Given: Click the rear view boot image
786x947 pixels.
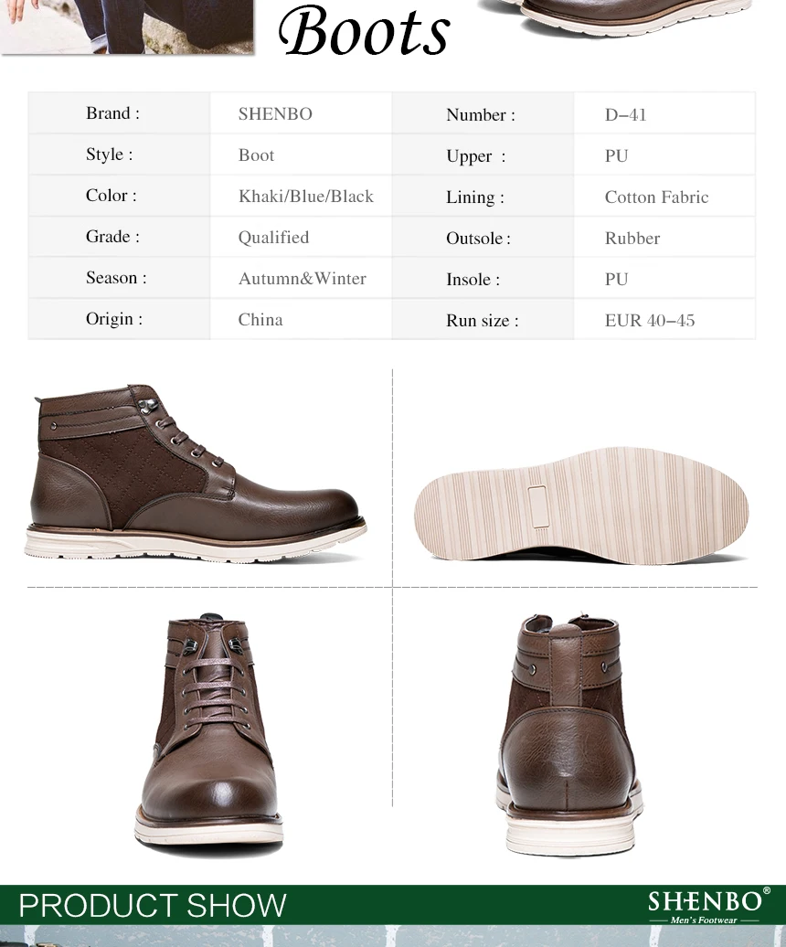Looking at the screenshot, I should 569,734.
